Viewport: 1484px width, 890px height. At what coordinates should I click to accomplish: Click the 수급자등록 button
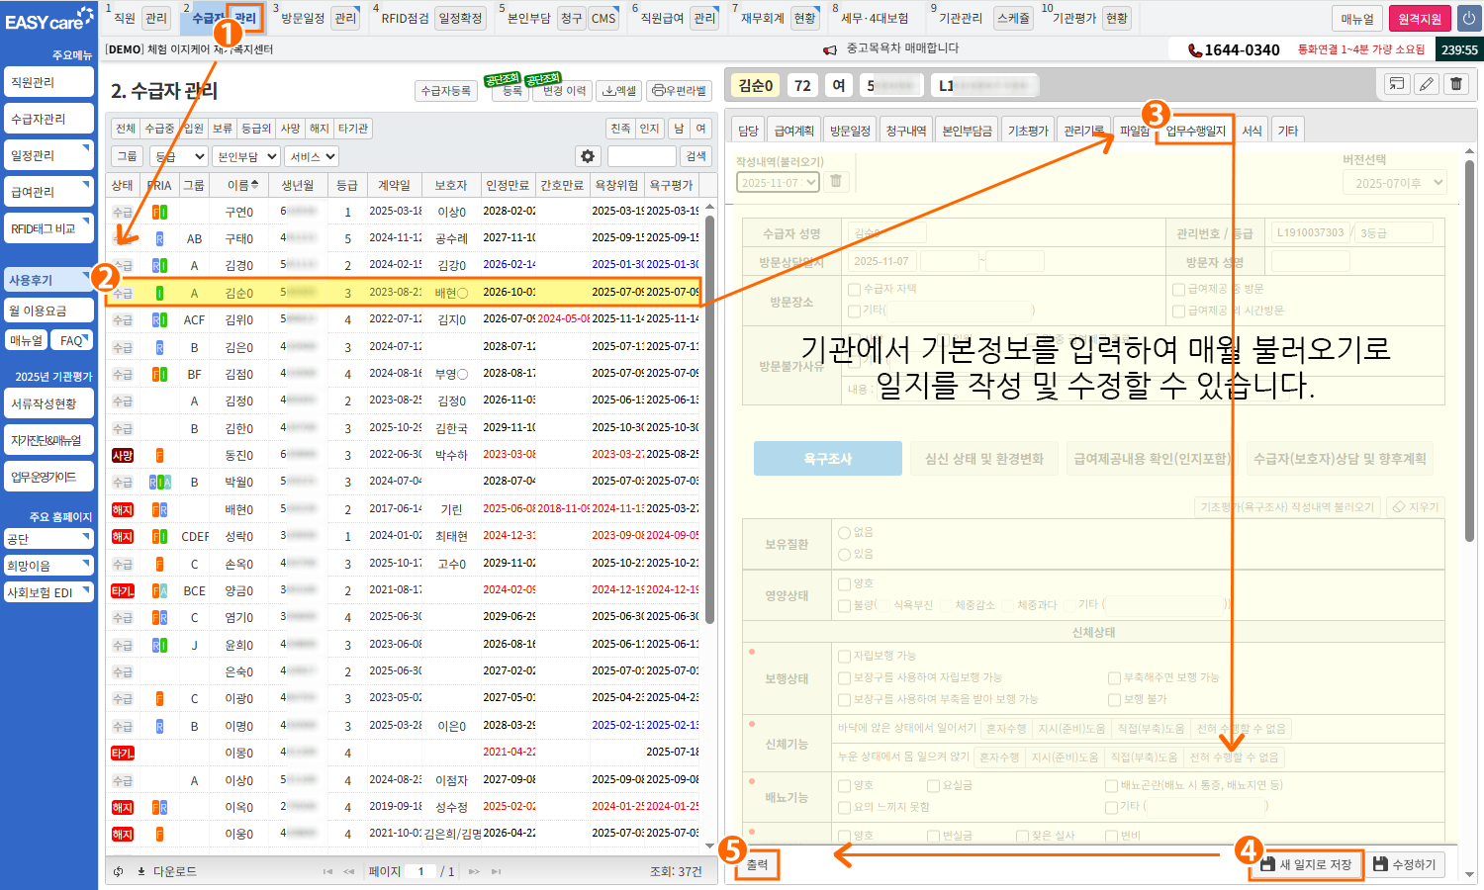[x=446, y=91]
